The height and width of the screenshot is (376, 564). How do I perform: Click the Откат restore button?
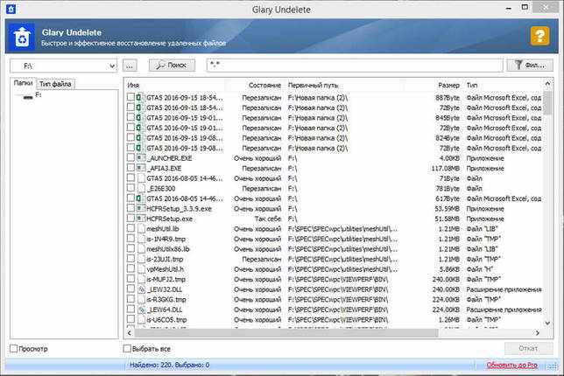tap(528, 348)
